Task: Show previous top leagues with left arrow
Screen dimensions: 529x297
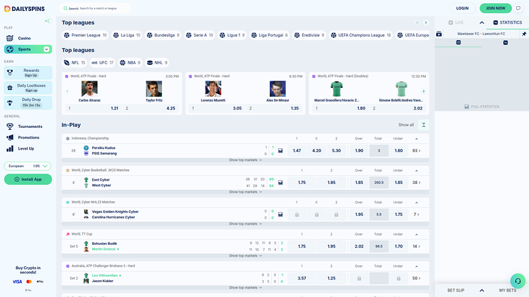Action: coord(417,22)
